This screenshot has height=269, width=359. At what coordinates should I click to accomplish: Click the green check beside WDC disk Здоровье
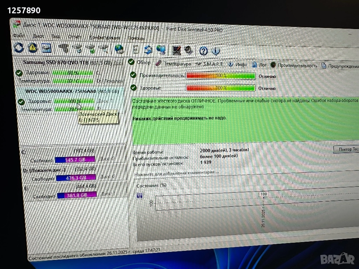tap(21, 102)
